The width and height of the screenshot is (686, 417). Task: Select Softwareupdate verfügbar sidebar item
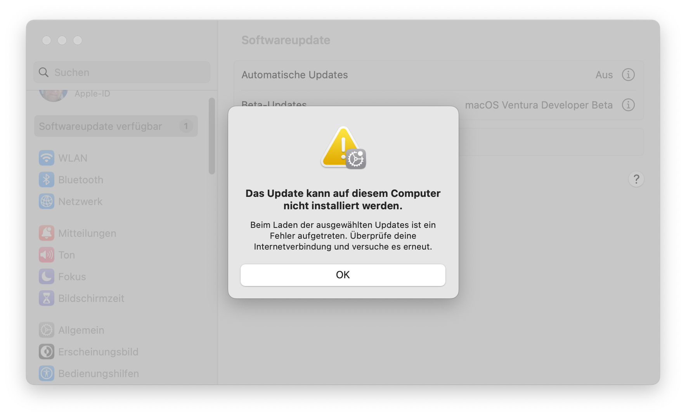tap(116, 126)
